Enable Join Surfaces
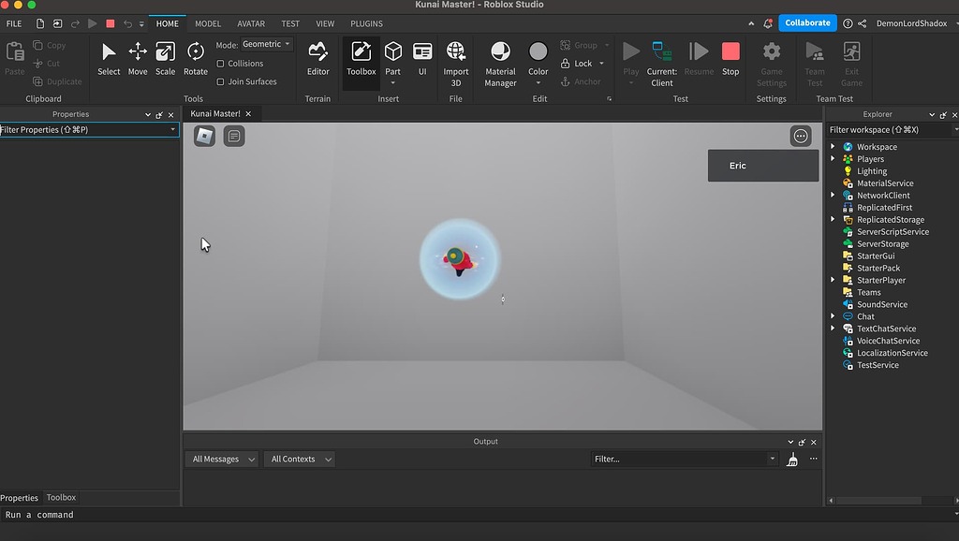Image resolution: width=959 pixels, height=541 pixels. [x=220, y=80]
